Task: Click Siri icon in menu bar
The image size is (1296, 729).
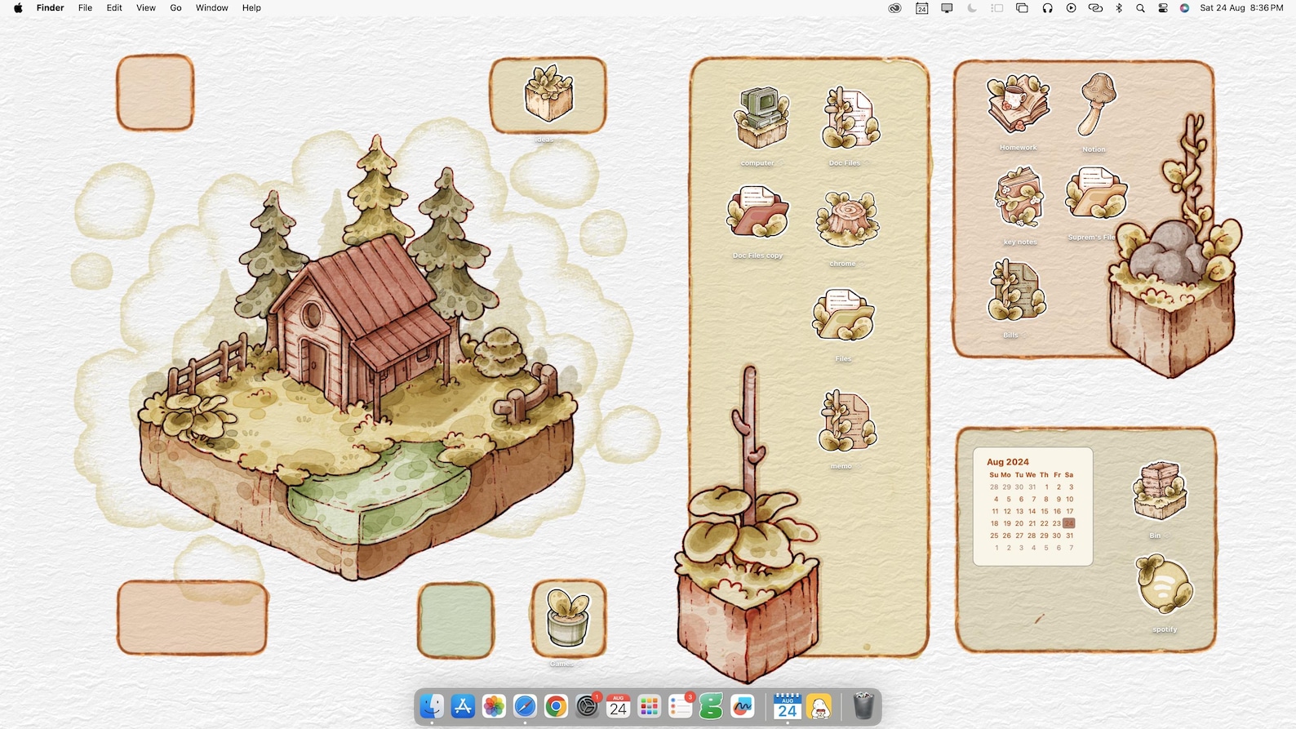Action: click(1184, 8)
